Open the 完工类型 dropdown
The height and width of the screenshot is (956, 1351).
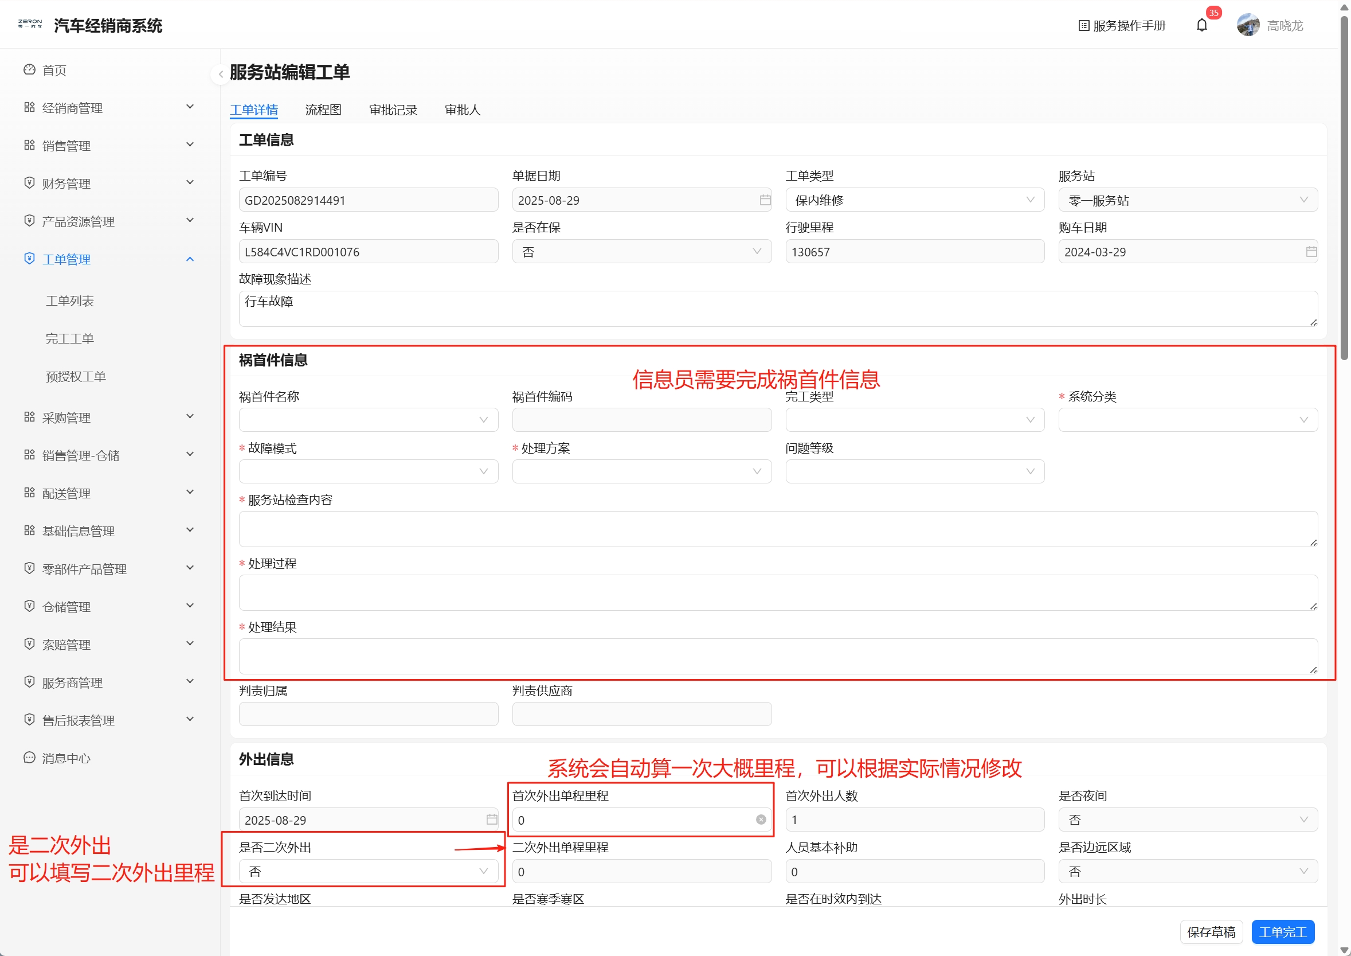point(915,420)
